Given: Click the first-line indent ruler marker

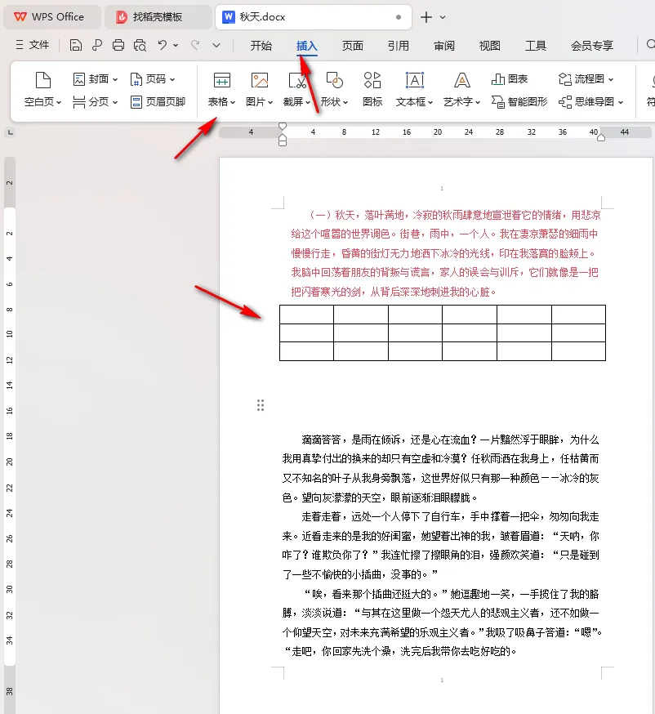Looking at the screenshot, I should [x=283, y=126].
